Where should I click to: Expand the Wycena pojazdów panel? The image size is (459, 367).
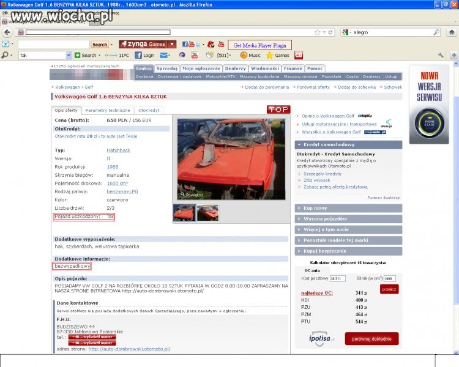(x=348, y=219)
